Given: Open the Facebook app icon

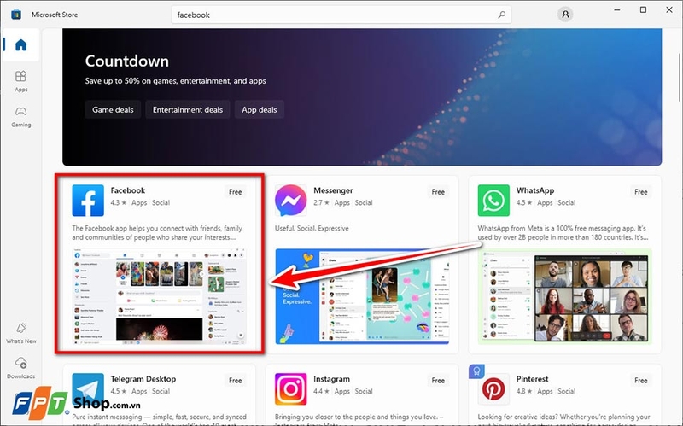Looking at the screenshot, I should (x=88, y=201).
